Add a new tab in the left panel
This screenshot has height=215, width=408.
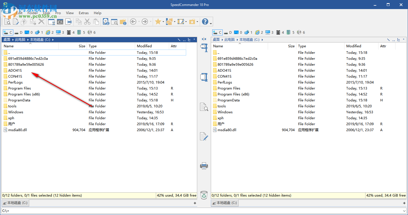[x=195, y=203]
